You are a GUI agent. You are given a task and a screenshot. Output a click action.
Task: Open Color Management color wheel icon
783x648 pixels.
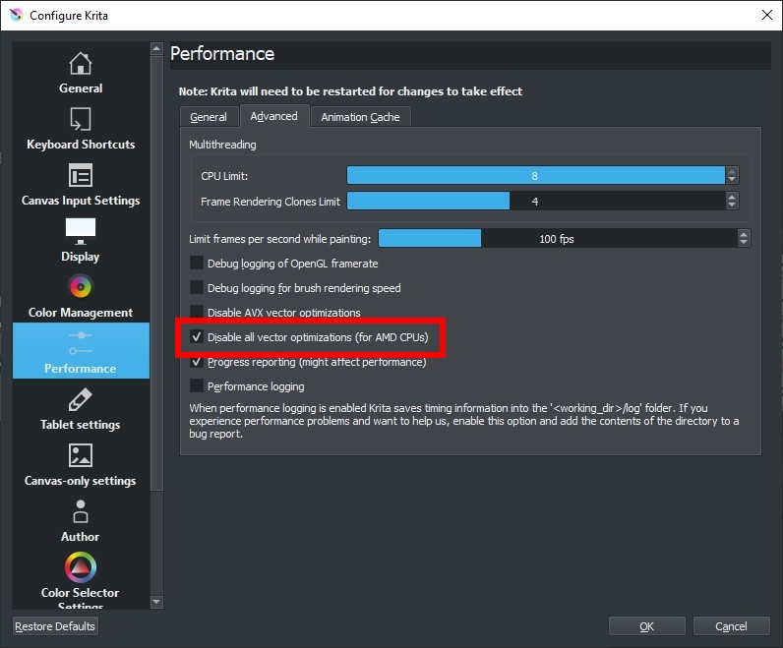pos(81,286)
